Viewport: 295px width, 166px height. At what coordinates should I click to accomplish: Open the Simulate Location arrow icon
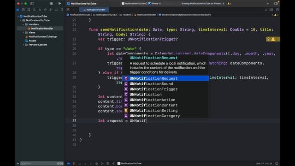coord(113,164)
